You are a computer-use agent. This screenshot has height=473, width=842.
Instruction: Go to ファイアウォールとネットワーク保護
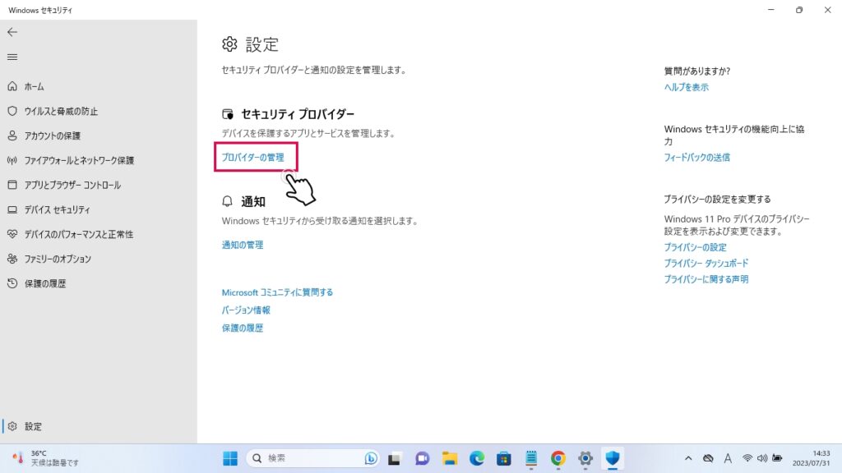click(x=79, y=160)
